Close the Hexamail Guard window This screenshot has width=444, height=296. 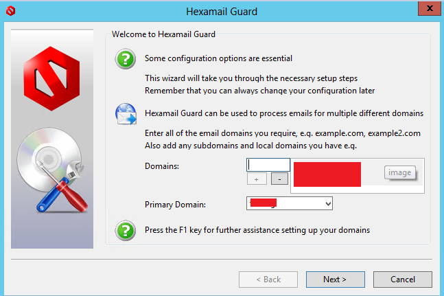(430, 8)
